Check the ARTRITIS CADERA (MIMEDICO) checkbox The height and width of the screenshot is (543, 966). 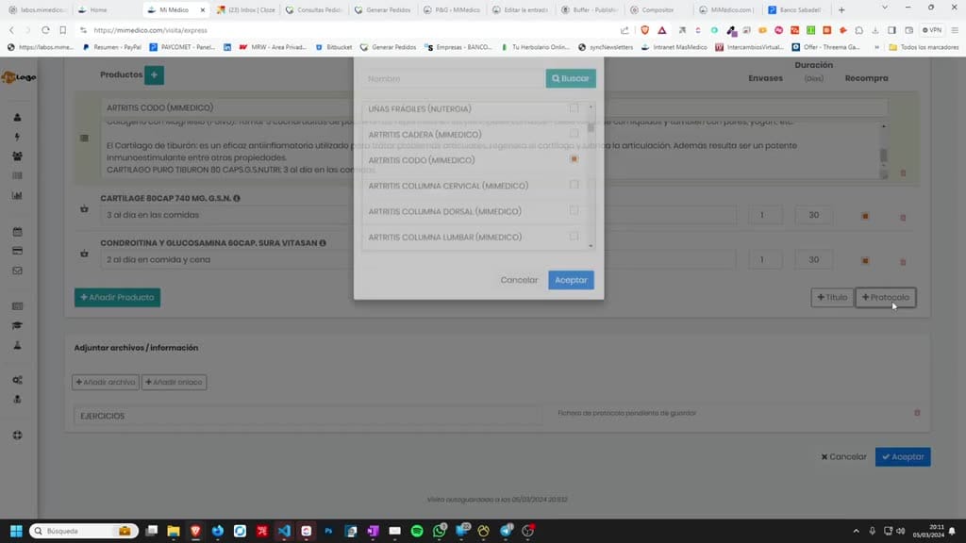tap(574, 134)
